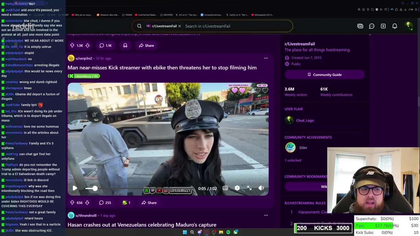Image resolution: width=420 pixels, height=236 pixels.
Task: Play the Kick streamer video
Action: point(75,188)
